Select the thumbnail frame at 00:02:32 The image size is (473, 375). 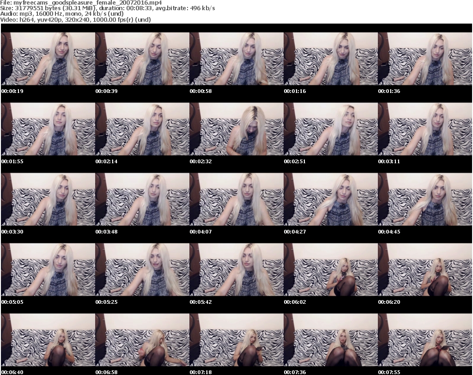(x=236, y=129)
